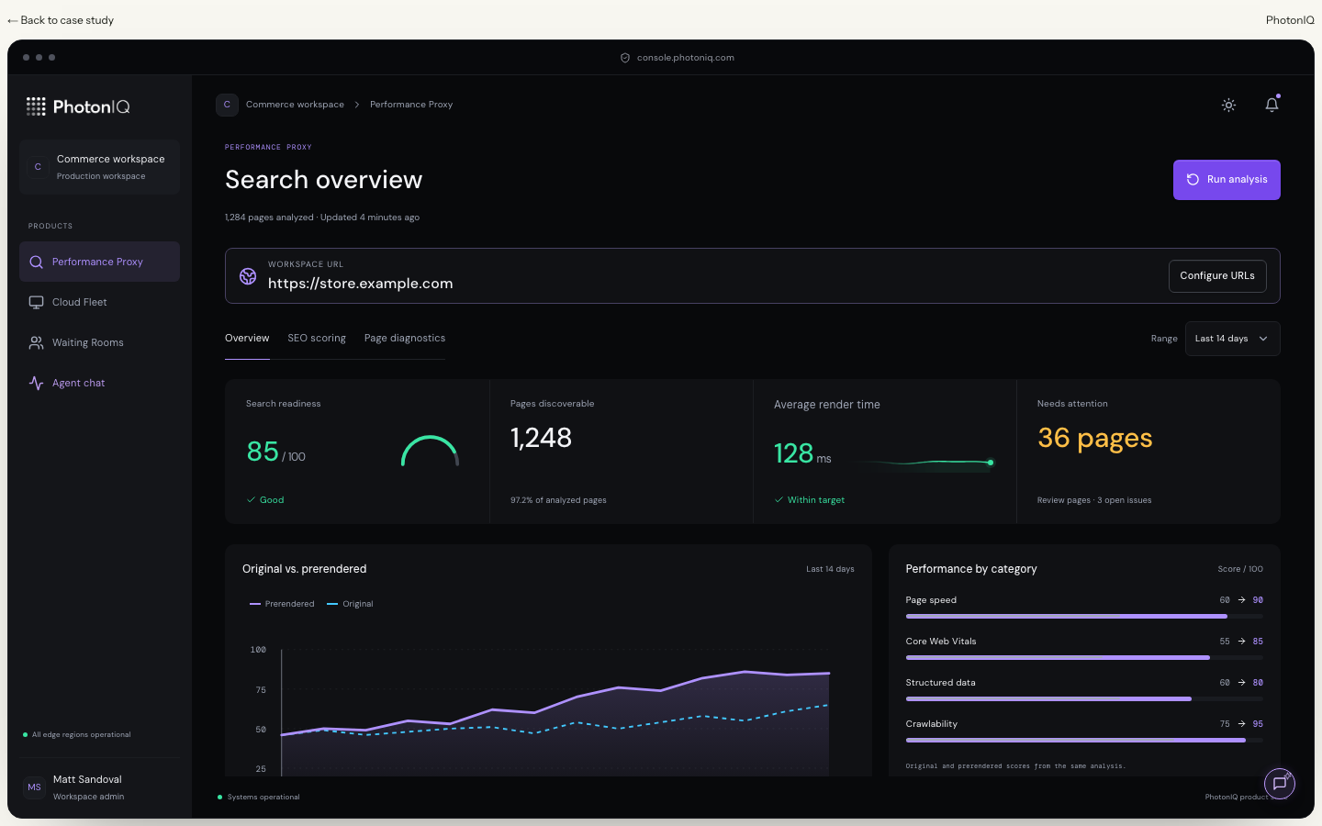
Task: Open the Commerce workspace switcher
Action: tap(99, 167)
